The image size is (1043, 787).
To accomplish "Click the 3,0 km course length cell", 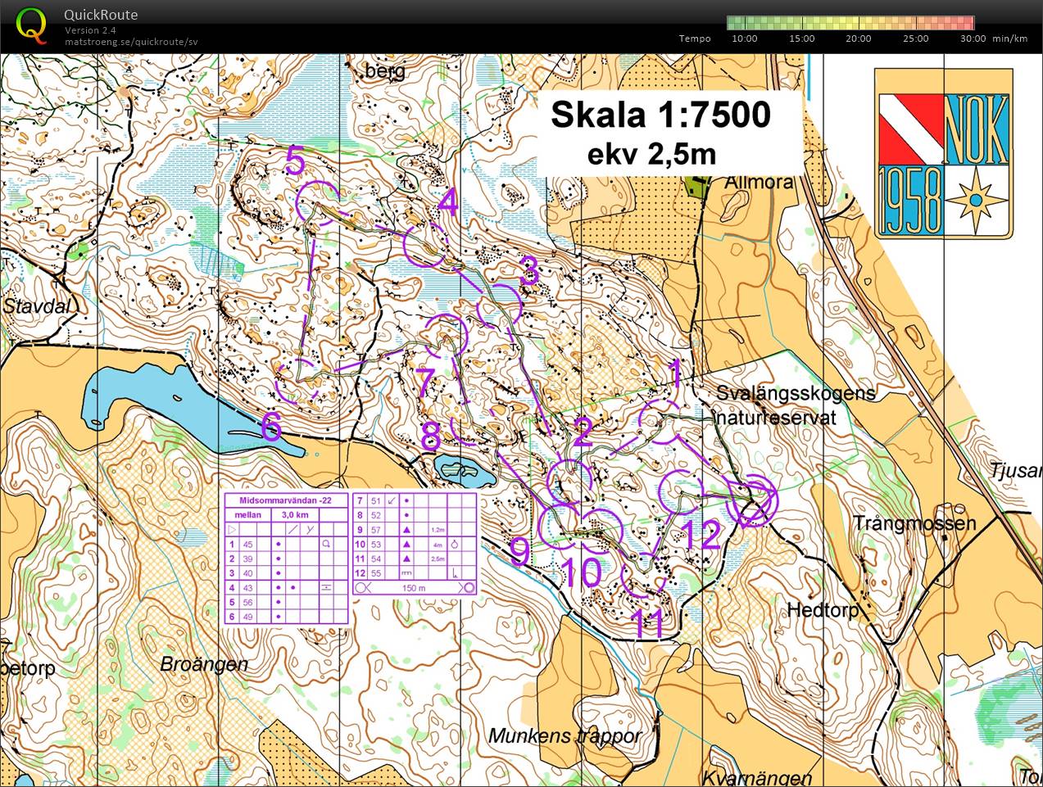I will pos(295,515).
